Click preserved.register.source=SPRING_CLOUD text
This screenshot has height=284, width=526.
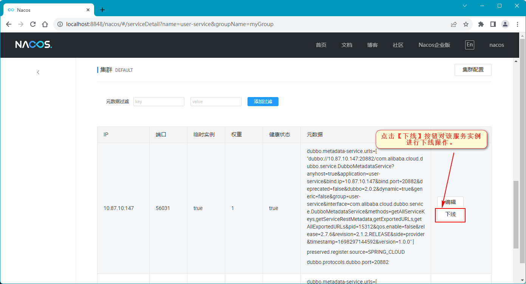(356, 252)
